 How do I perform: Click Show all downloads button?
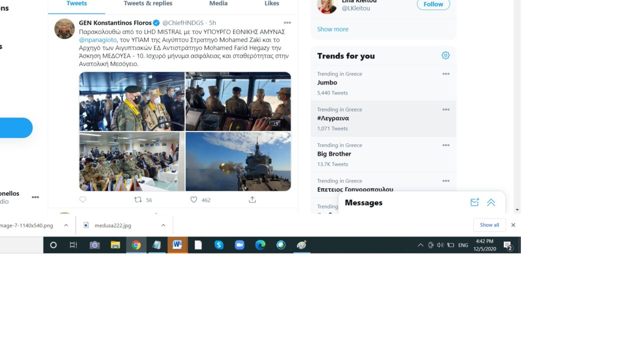[x=489, y=225]
